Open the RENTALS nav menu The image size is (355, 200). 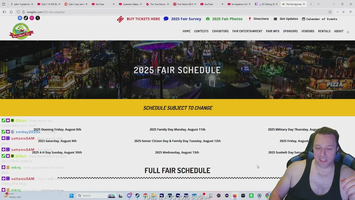(324, 31)
